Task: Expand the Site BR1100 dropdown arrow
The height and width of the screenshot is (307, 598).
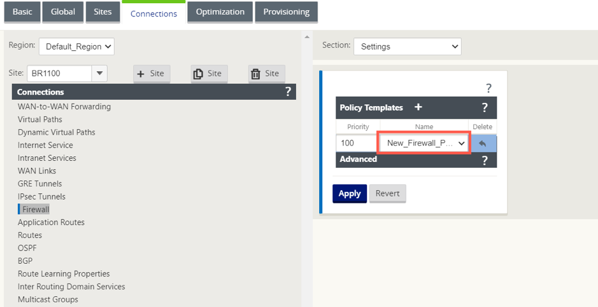Action: point(99,74)
